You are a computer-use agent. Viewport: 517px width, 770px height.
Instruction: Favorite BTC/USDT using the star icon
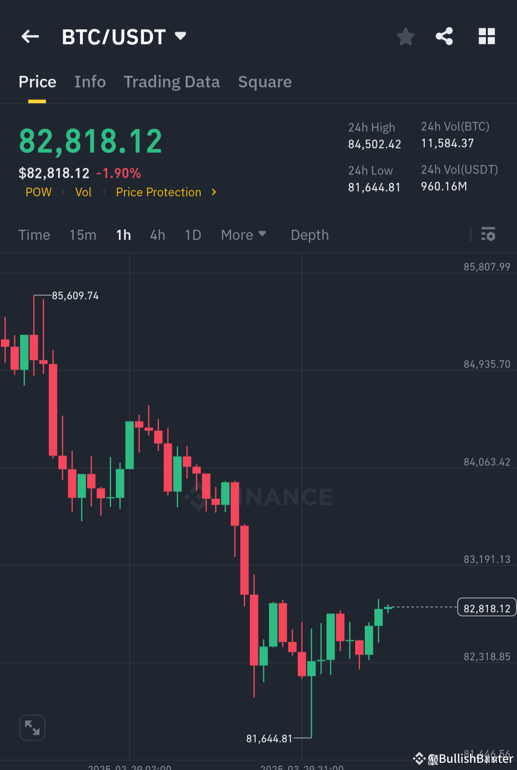click(x=405, y=36)
